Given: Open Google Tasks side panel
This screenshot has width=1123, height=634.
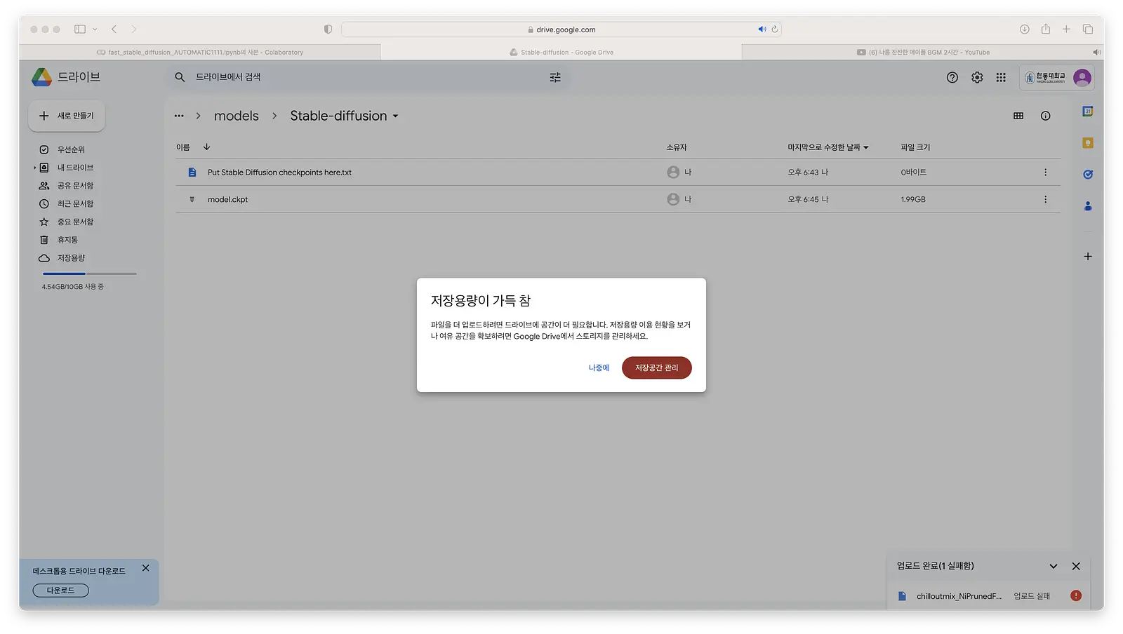Looking at the screenshot, I should [1087, 175].
